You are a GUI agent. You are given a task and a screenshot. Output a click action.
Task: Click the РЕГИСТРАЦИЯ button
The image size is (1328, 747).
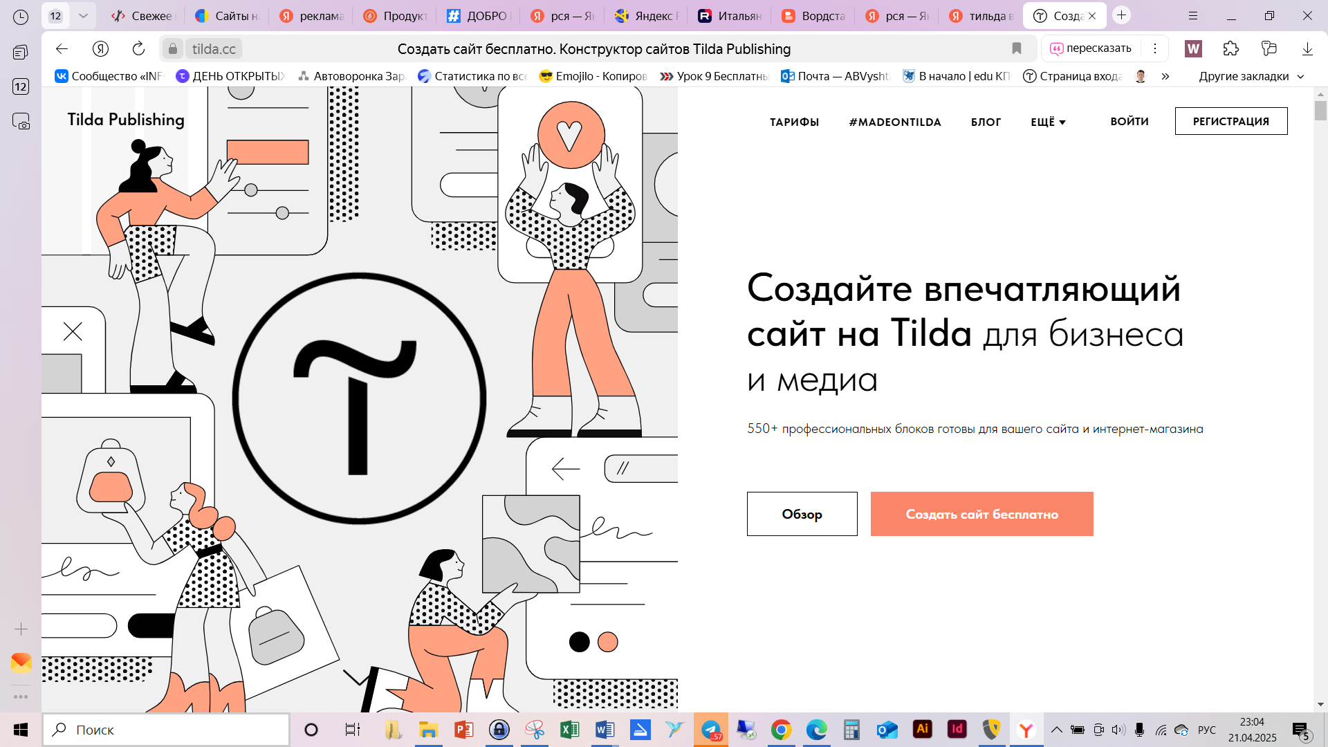click(x=1231, y=121)
